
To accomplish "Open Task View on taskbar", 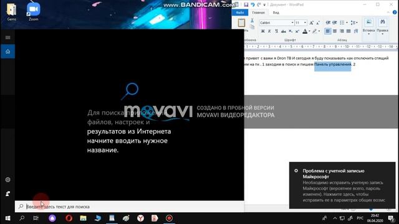I will [x=36, y=218].
